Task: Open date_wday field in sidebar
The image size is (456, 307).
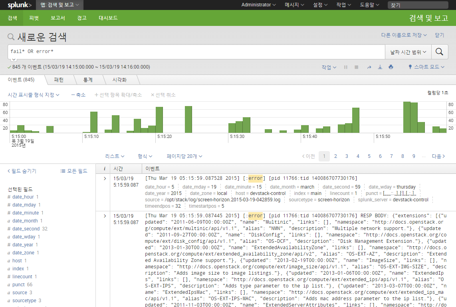Action: [x=24, y=237]
